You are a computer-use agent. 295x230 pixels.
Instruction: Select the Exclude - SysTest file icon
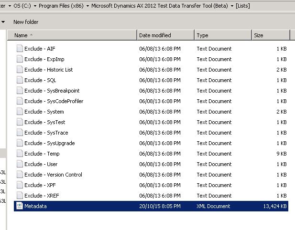pyautogui.click(x=20, y=122)
